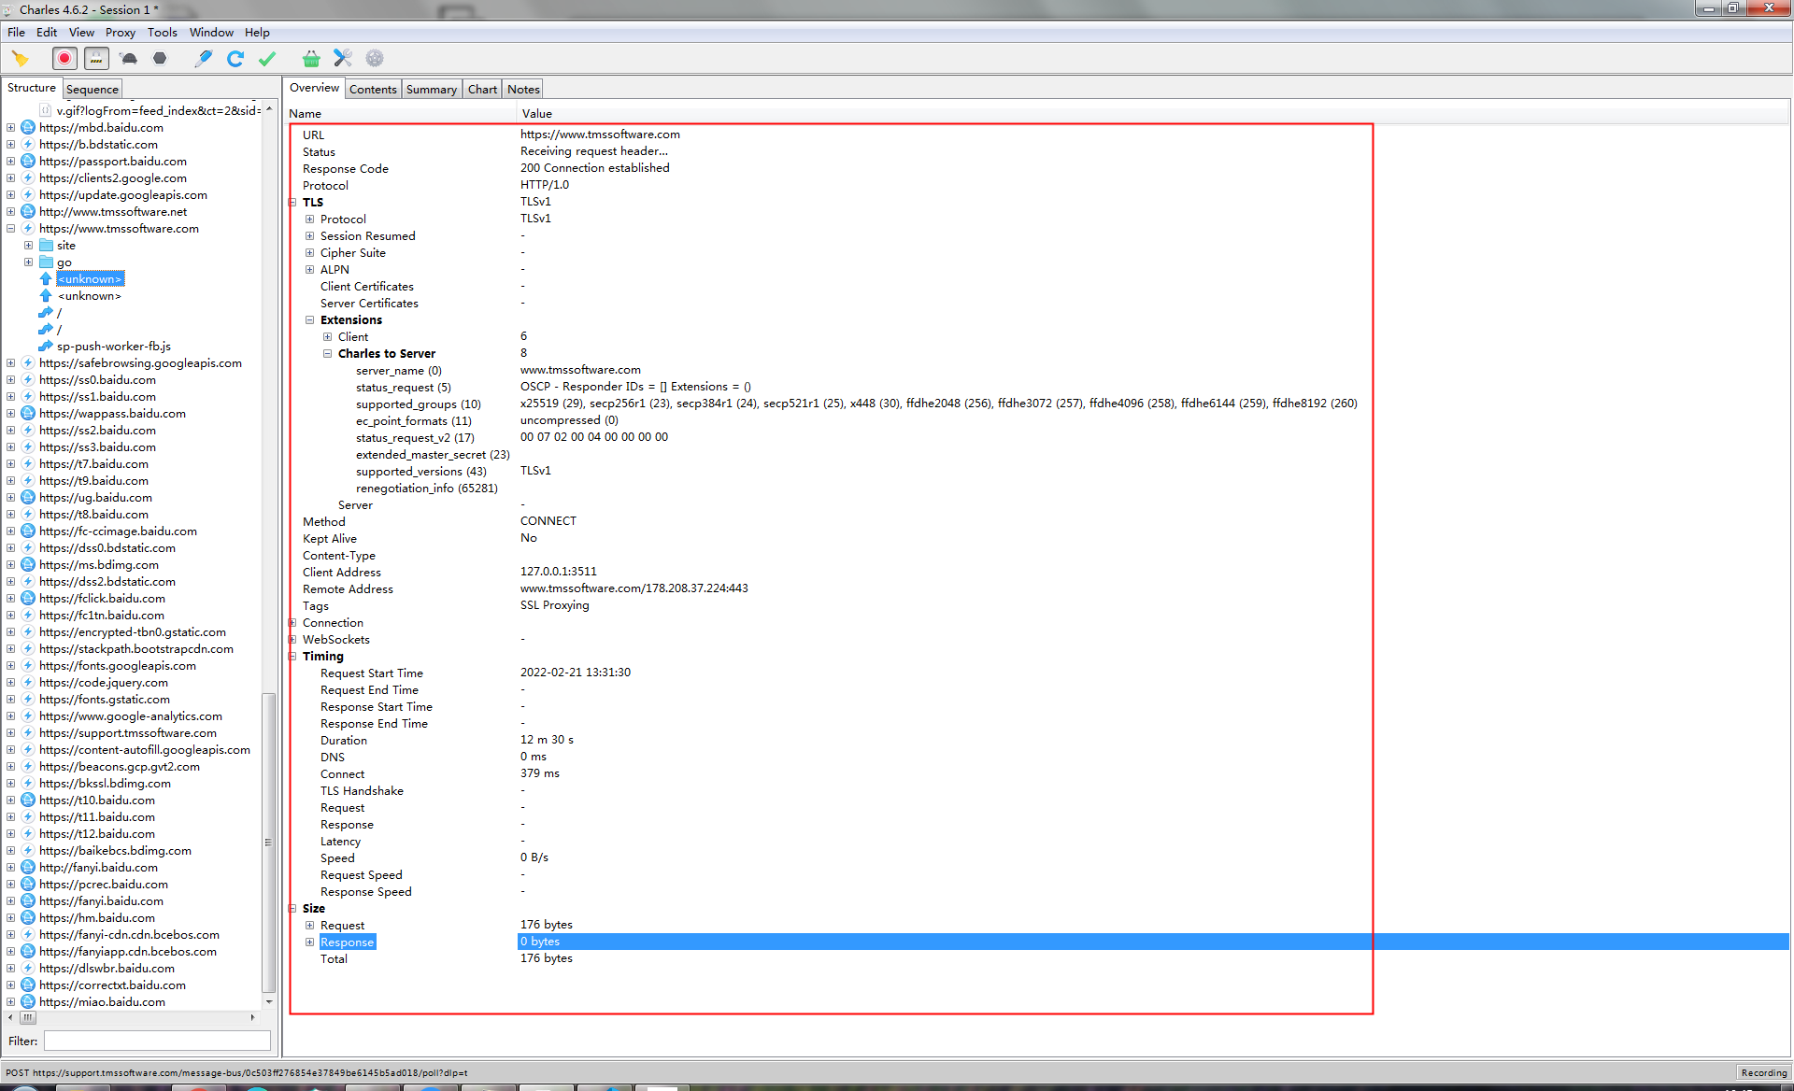
Task: Select the sp-push-worker-fb.js request icon
Action: tap(46, 347)
